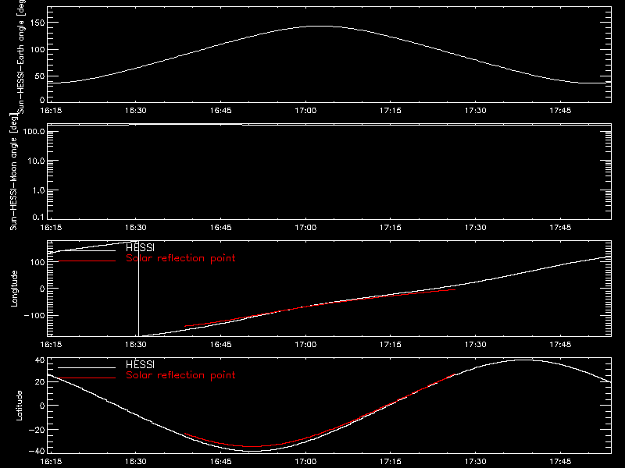Viewport: 625px width, 468px height.
Task: Select Solar reflection point legend in Longitude panel
Action: pyautogui.click(x=180, y=258)
